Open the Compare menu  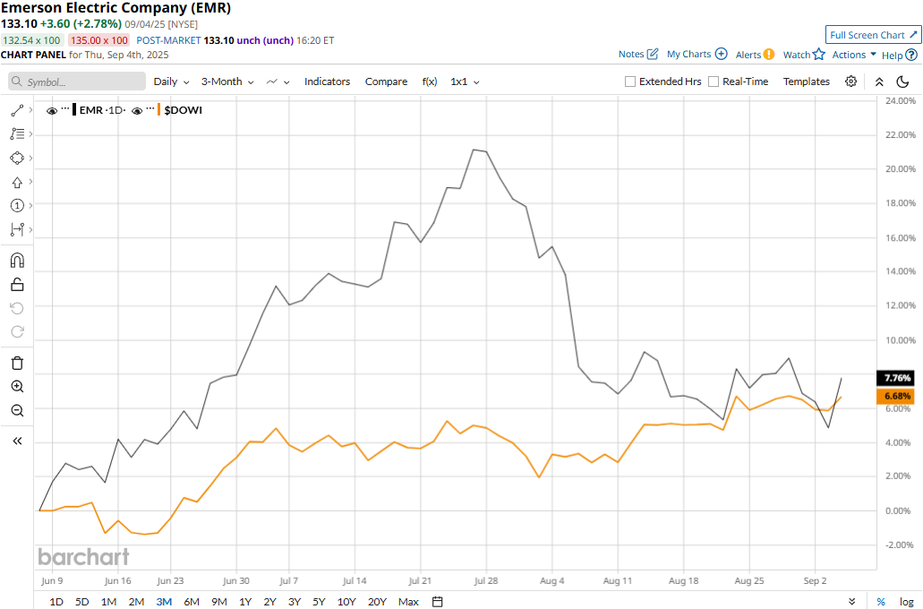point(386,81)
